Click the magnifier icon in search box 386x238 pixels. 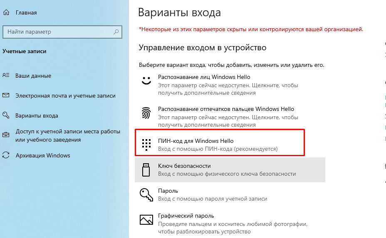coord(117,32)
